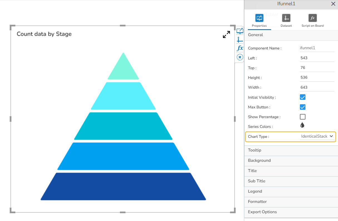The width and height of the screenshot is (338, 221).
Task: Click the light cyan second funnel segment
Action: 123,96
